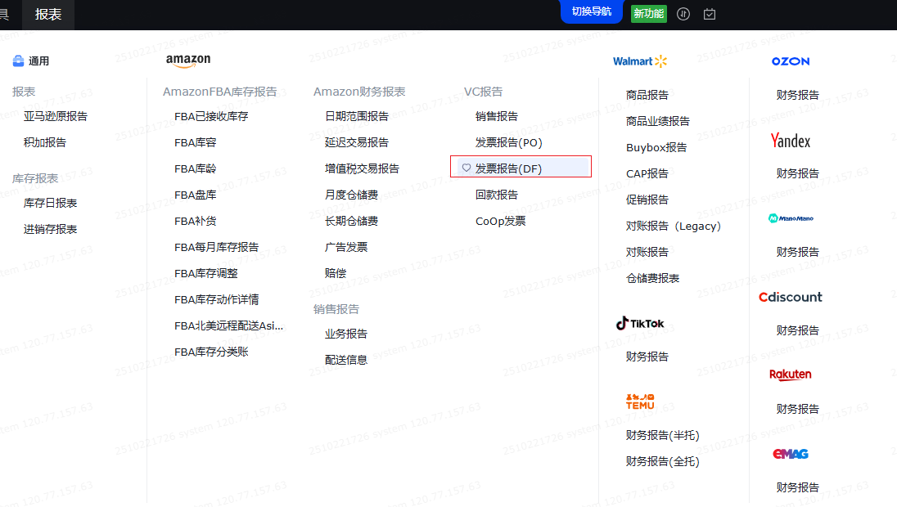Open FBA补货 report
The image size is (897, 507).
(x=195, y=222)
